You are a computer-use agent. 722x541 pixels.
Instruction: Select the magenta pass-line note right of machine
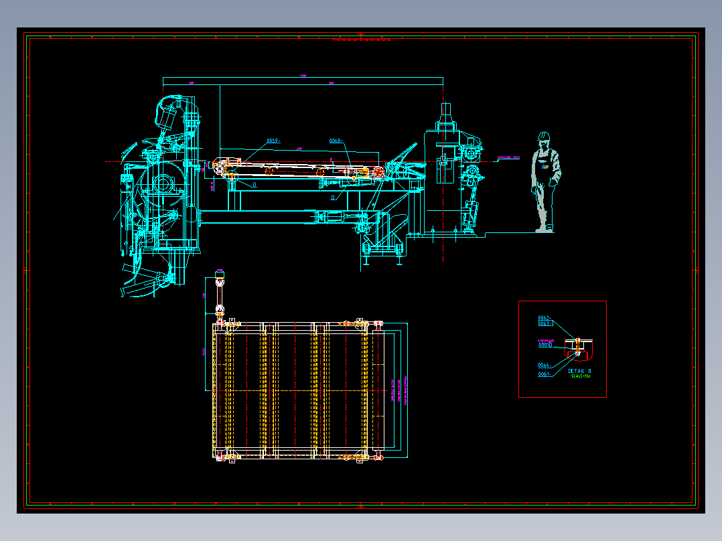[508, 157]
